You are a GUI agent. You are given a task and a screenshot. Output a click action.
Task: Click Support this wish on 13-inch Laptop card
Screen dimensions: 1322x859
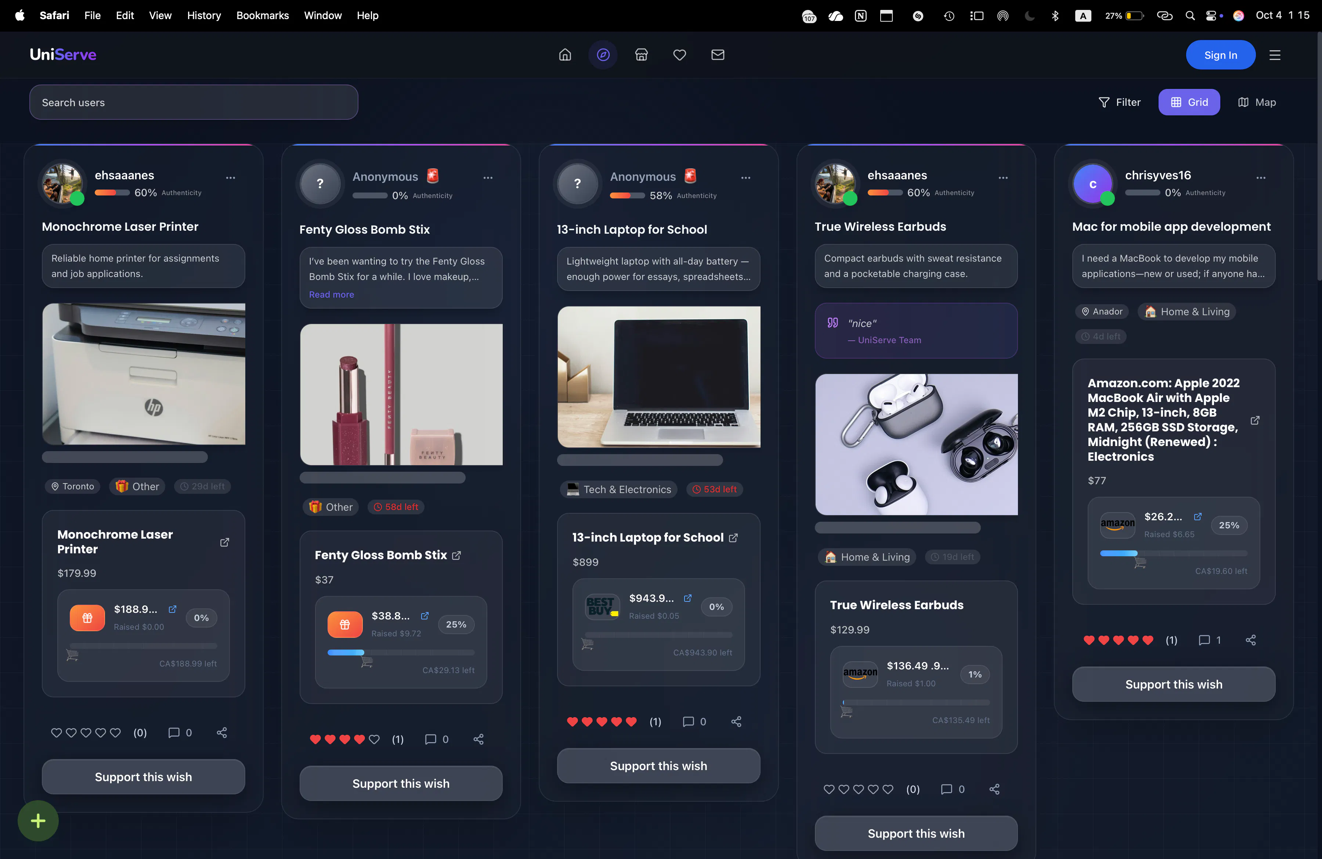tap(658, 766)
